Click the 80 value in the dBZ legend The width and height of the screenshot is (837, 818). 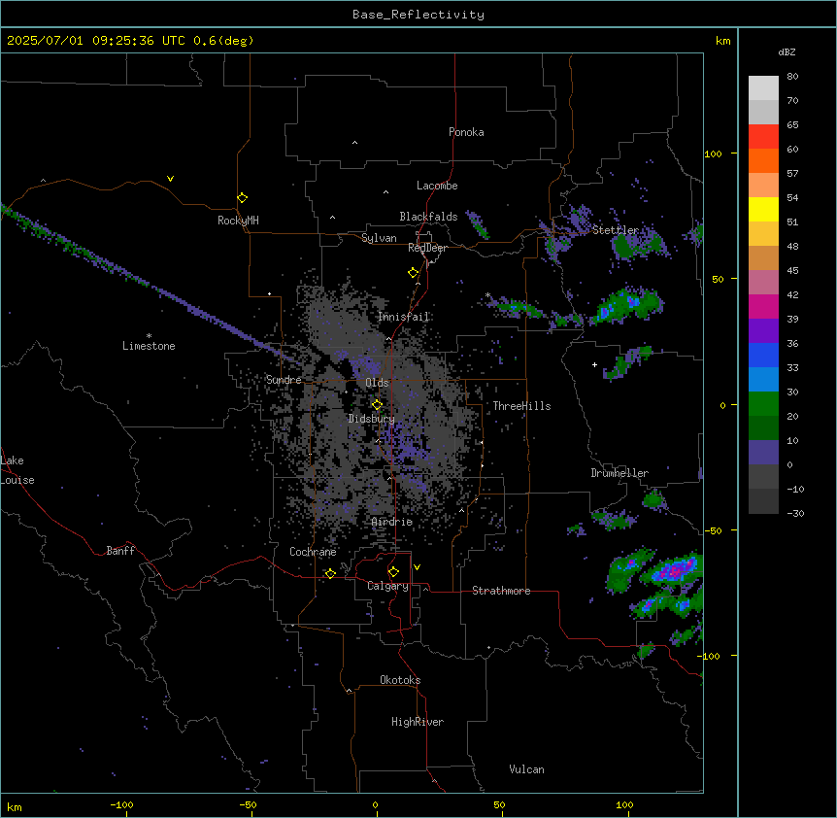click(x=792, y=77)
